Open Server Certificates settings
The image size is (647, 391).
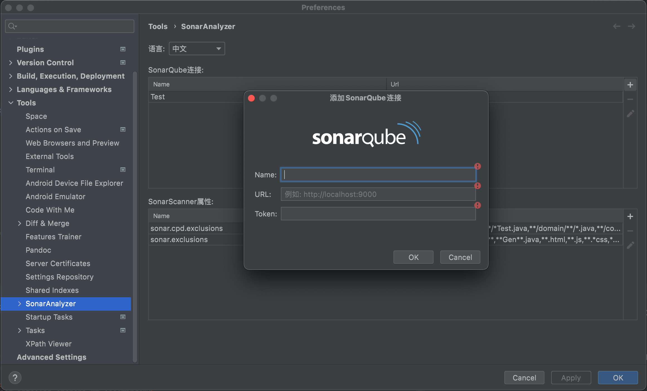point(58,263)
